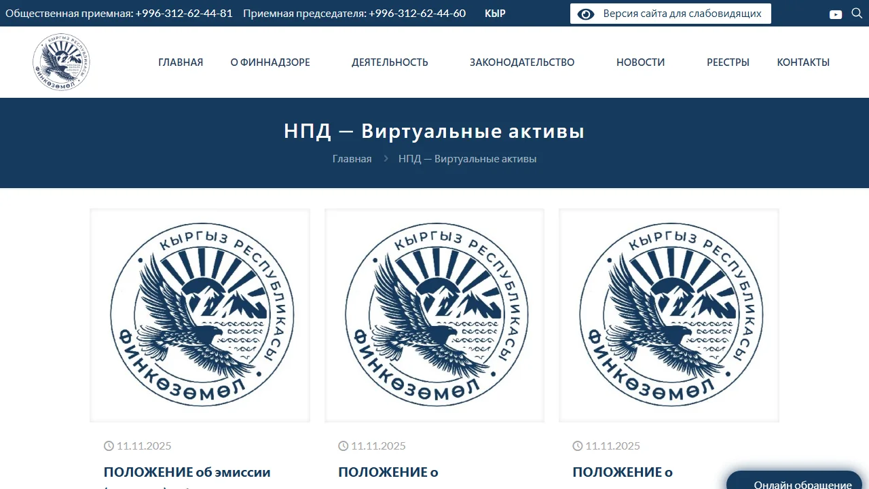Open the middle article's emblem thumbnail
This screenshot has height=489, width=869.
pyautogui.click(x=434, y=315)
